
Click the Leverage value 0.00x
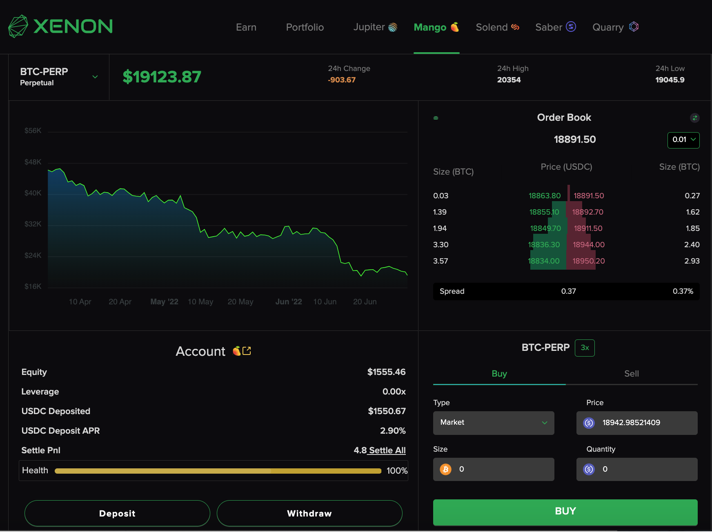click(x=394, y=392)
